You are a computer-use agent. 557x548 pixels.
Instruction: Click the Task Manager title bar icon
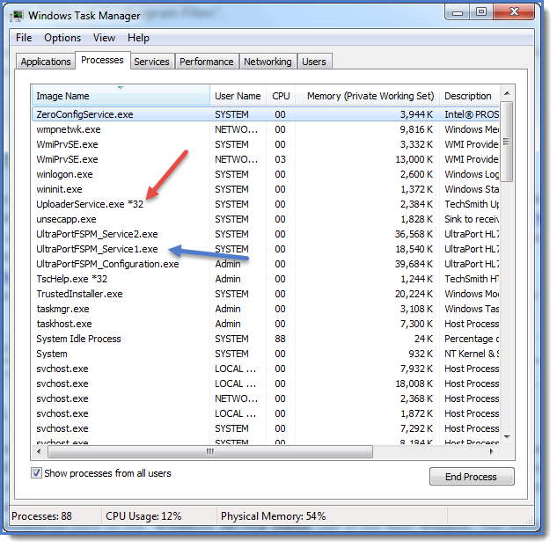click(x=17, y=16)
